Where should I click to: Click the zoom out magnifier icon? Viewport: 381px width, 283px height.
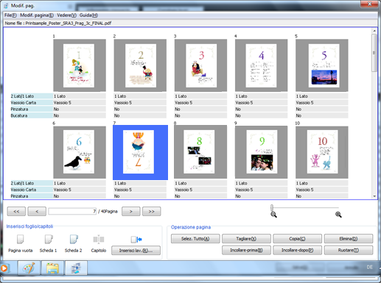tap(273, 215)
